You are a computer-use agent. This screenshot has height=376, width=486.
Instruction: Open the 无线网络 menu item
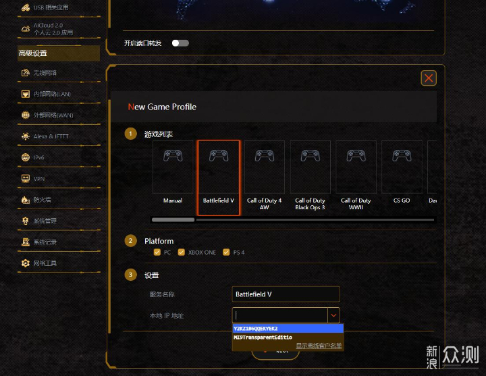pos(45,73)
